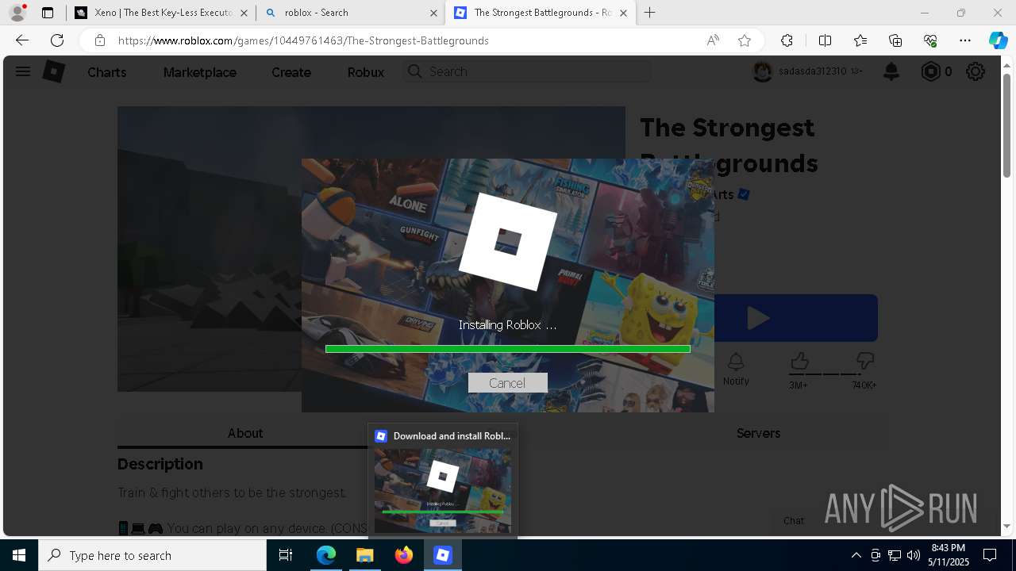Open the network tray icon
The image size is (1016, 571).
click(x=894, y=555)
